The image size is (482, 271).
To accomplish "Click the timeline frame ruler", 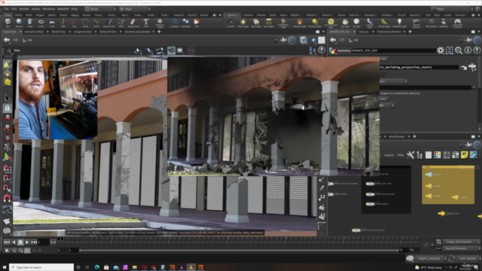I will coord(238,239).
